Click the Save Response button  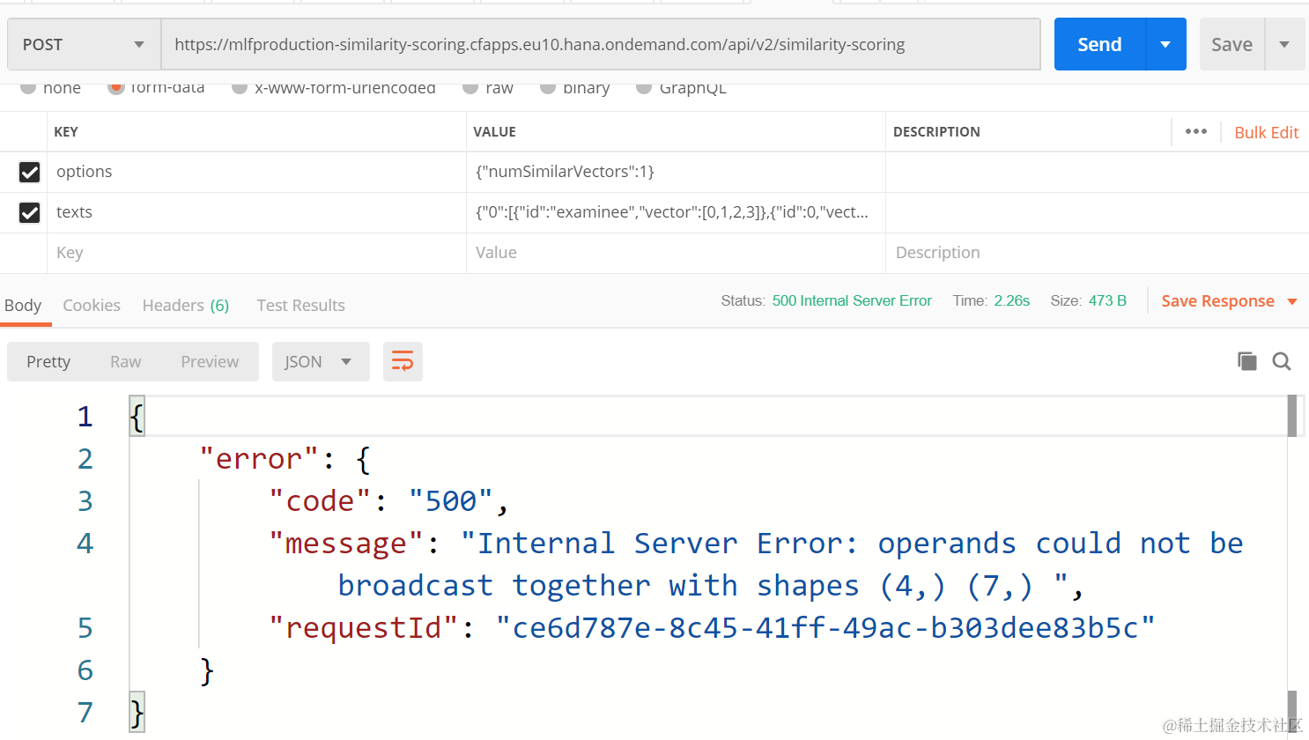pos(1218,301)
